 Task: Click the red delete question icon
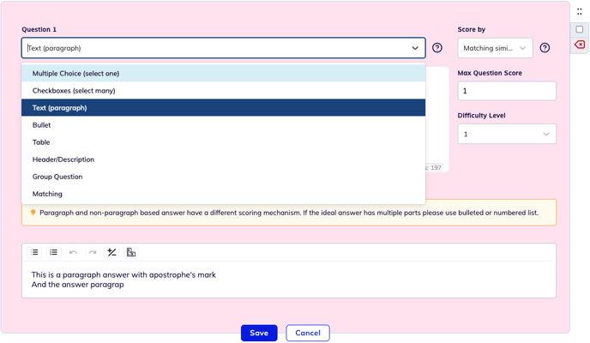click(580, 45)
